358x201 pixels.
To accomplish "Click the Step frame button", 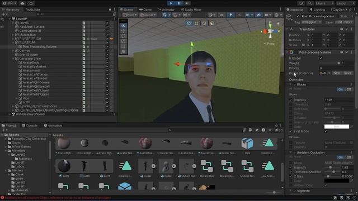I will coord(187,3).
